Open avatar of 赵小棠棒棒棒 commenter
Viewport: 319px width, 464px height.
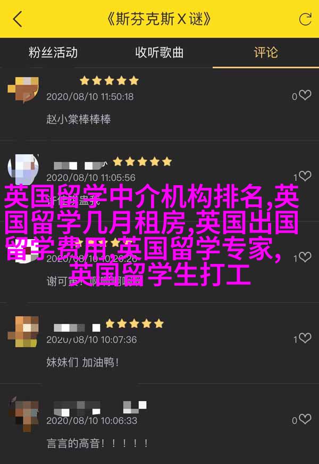click(x=23, y=90)
